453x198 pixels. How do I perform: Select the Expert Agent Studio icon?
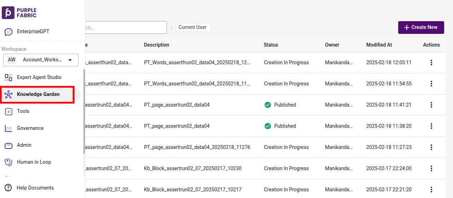(x=8, y=77)
